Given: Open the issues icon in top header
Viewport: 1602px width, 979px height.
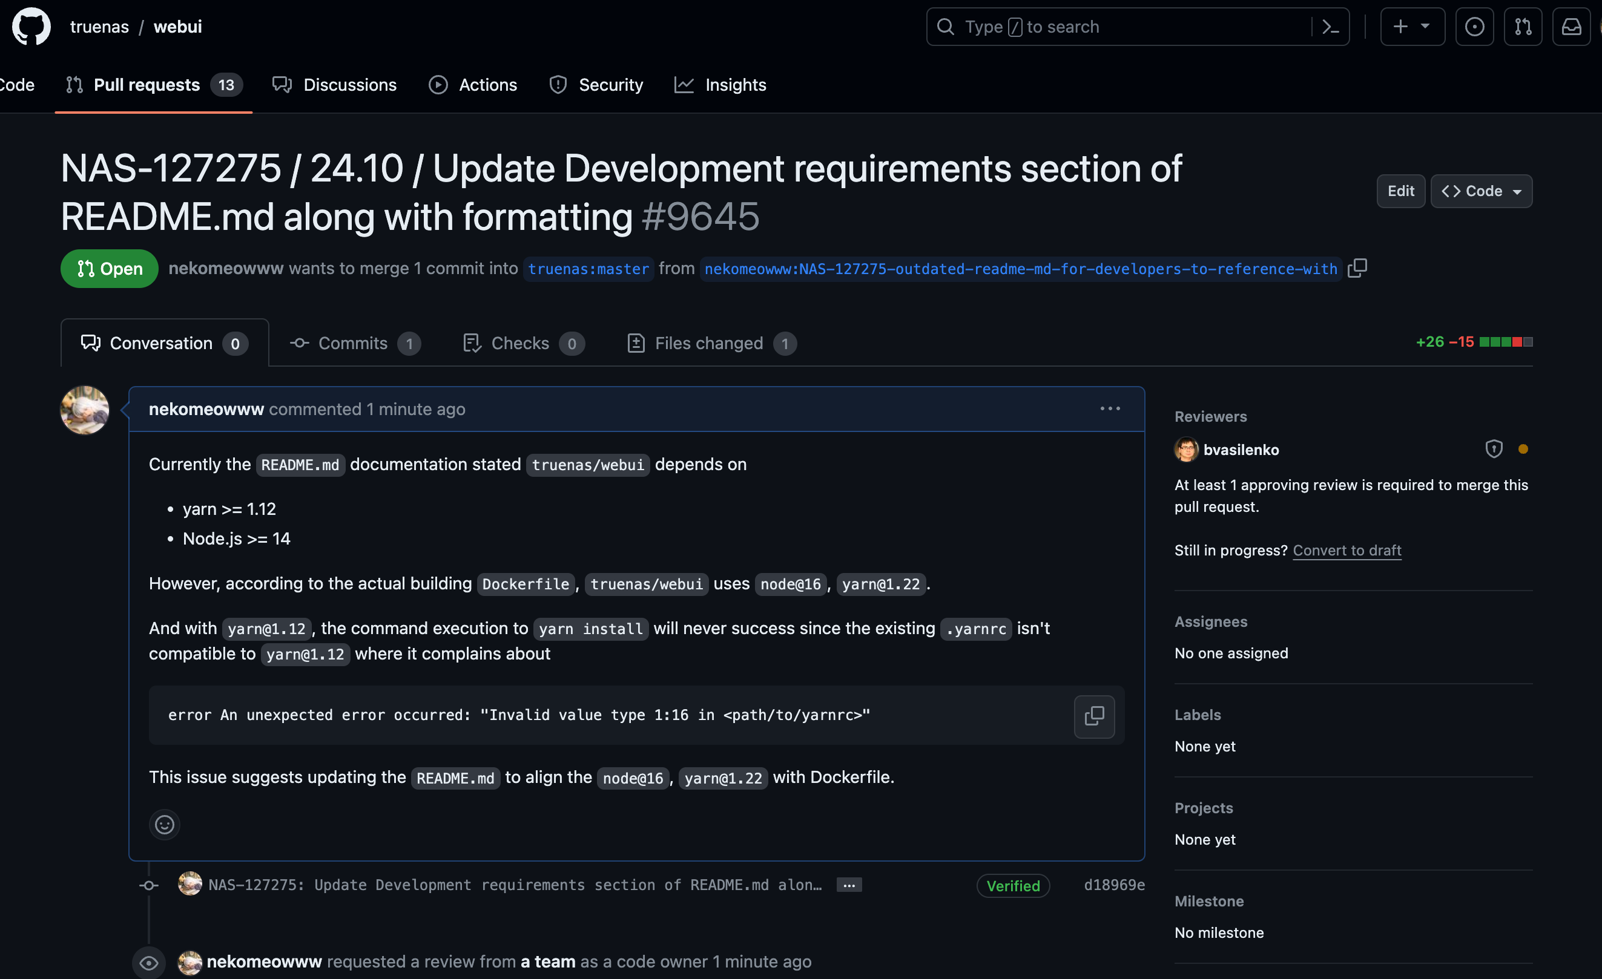Looking at the screenshot, I should 1474,27.
